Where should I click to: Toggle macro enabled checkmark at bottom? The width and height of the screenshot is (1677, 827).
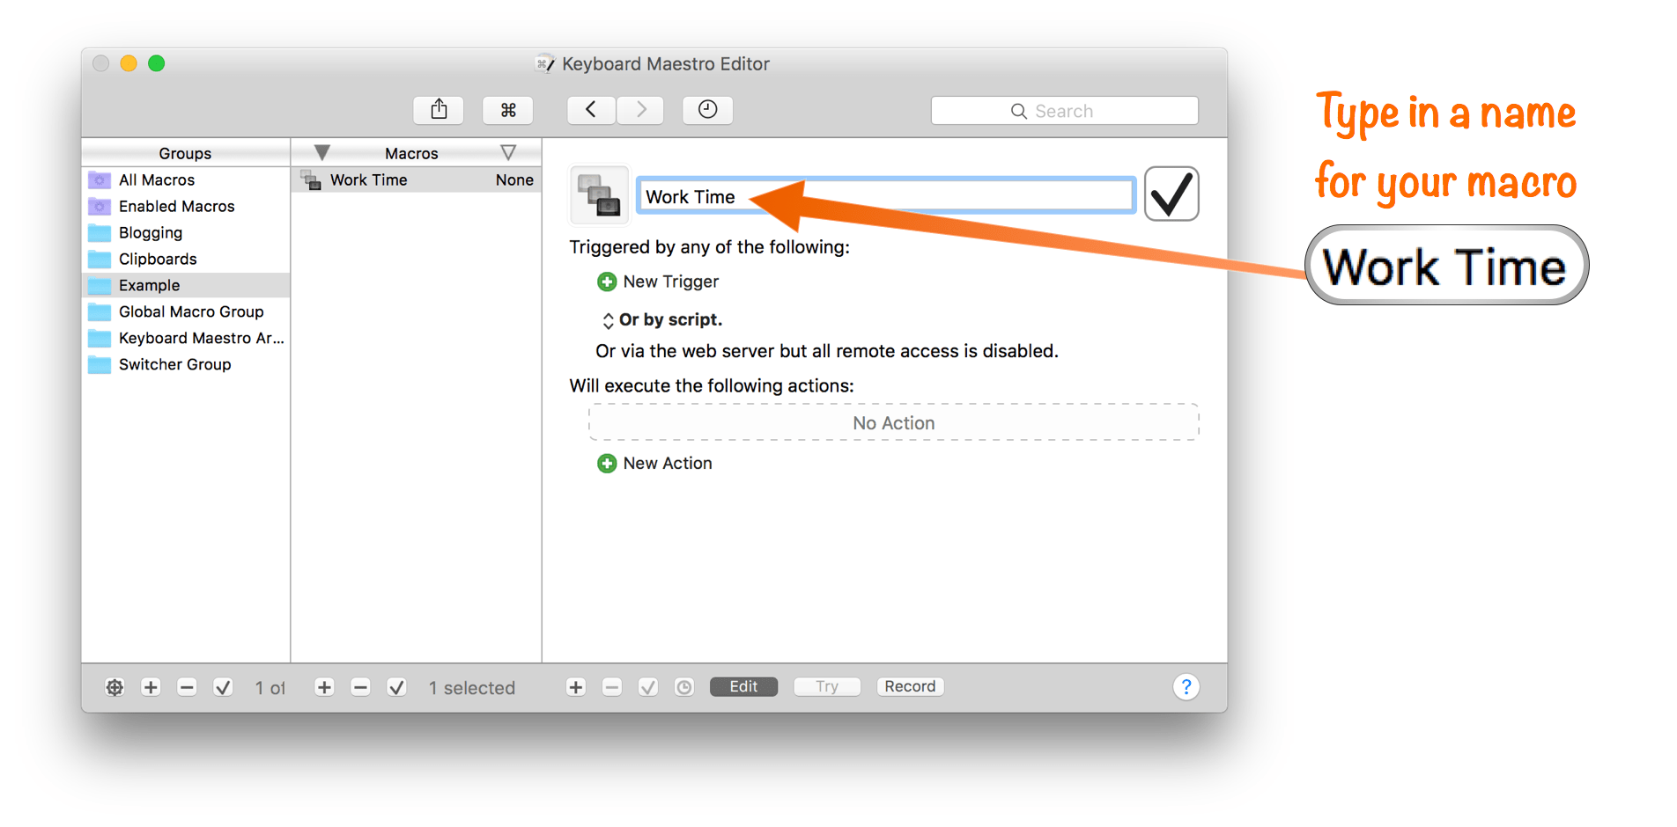coord(396,687)
